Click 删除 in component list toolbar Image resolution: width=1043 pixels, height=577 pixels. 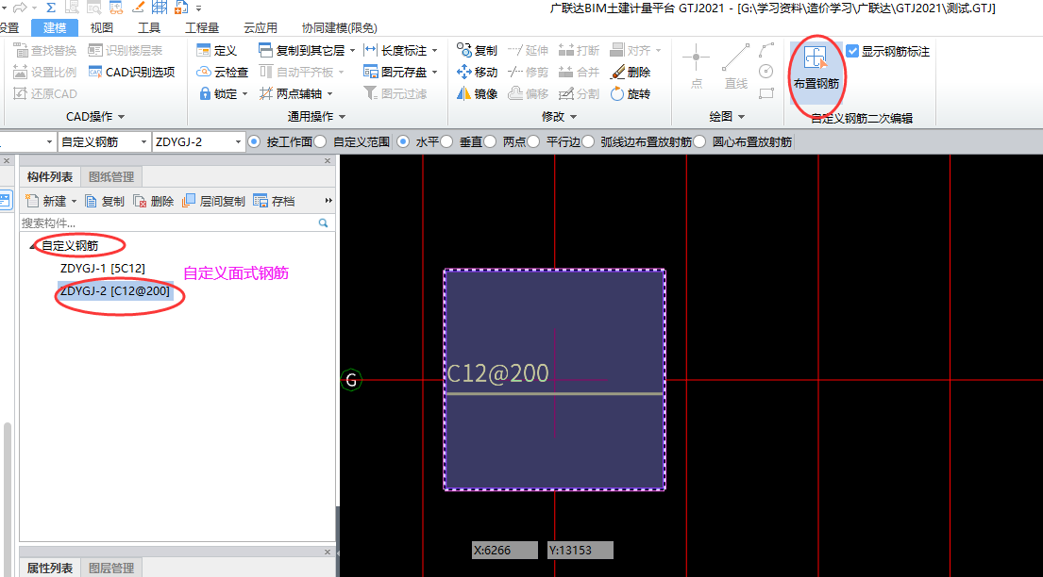(x=154, y=201)
